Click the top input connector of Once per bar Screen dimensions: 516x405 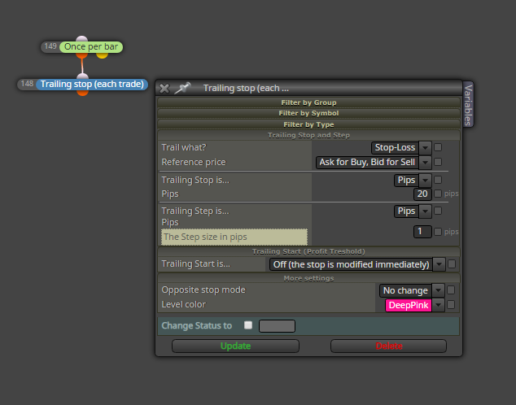click(81, 39)
